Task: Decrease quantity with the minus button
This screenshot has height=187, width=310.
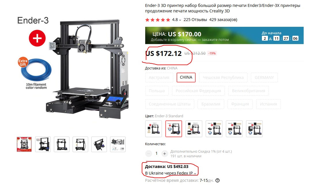Action: [x=148, y=153]
